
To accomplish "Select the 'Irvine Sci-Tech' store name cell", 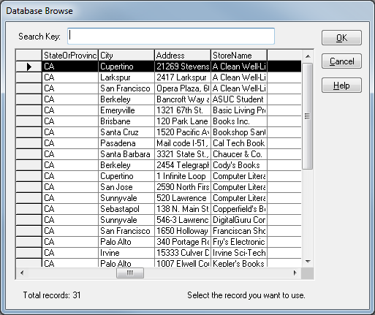I will point(239,253).
